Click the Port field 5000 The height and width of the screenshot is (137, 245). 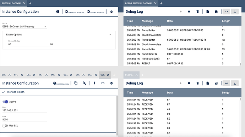[24, 120]
